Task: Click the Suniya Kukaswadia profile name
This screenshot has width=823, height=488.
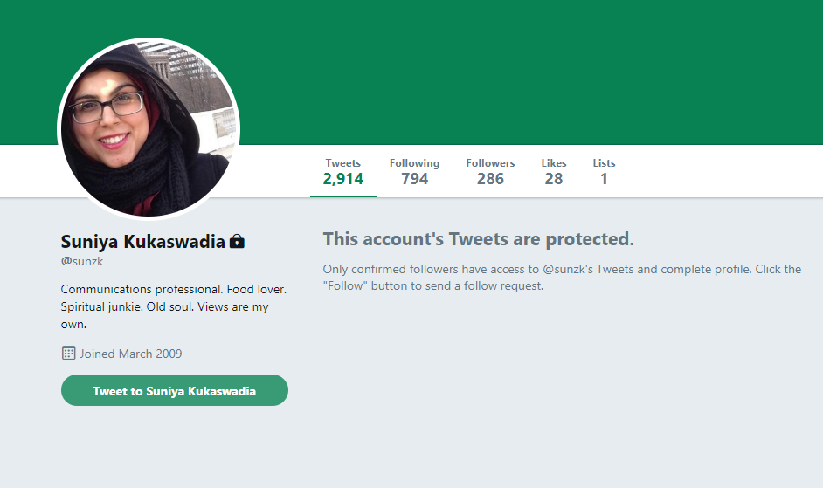Action: (143, 241)
